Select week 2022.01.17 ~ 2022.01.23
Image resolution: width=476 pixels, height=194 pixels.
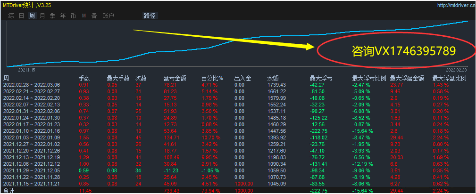[x=33, y=124]
